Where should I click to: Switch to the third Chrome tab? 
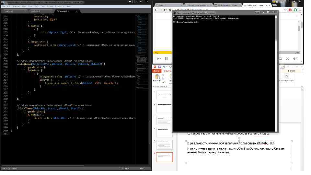pos(228,5)
